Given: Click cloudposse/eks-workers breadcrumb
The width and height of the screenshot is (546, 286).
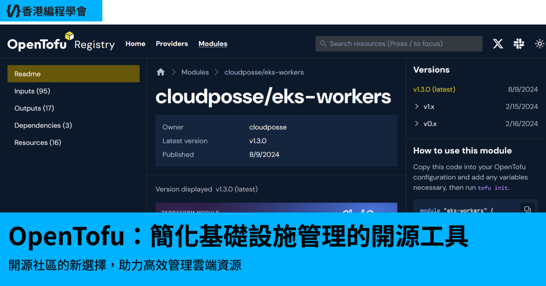Looking at the screenshot, I should click(x=264, y=72).
